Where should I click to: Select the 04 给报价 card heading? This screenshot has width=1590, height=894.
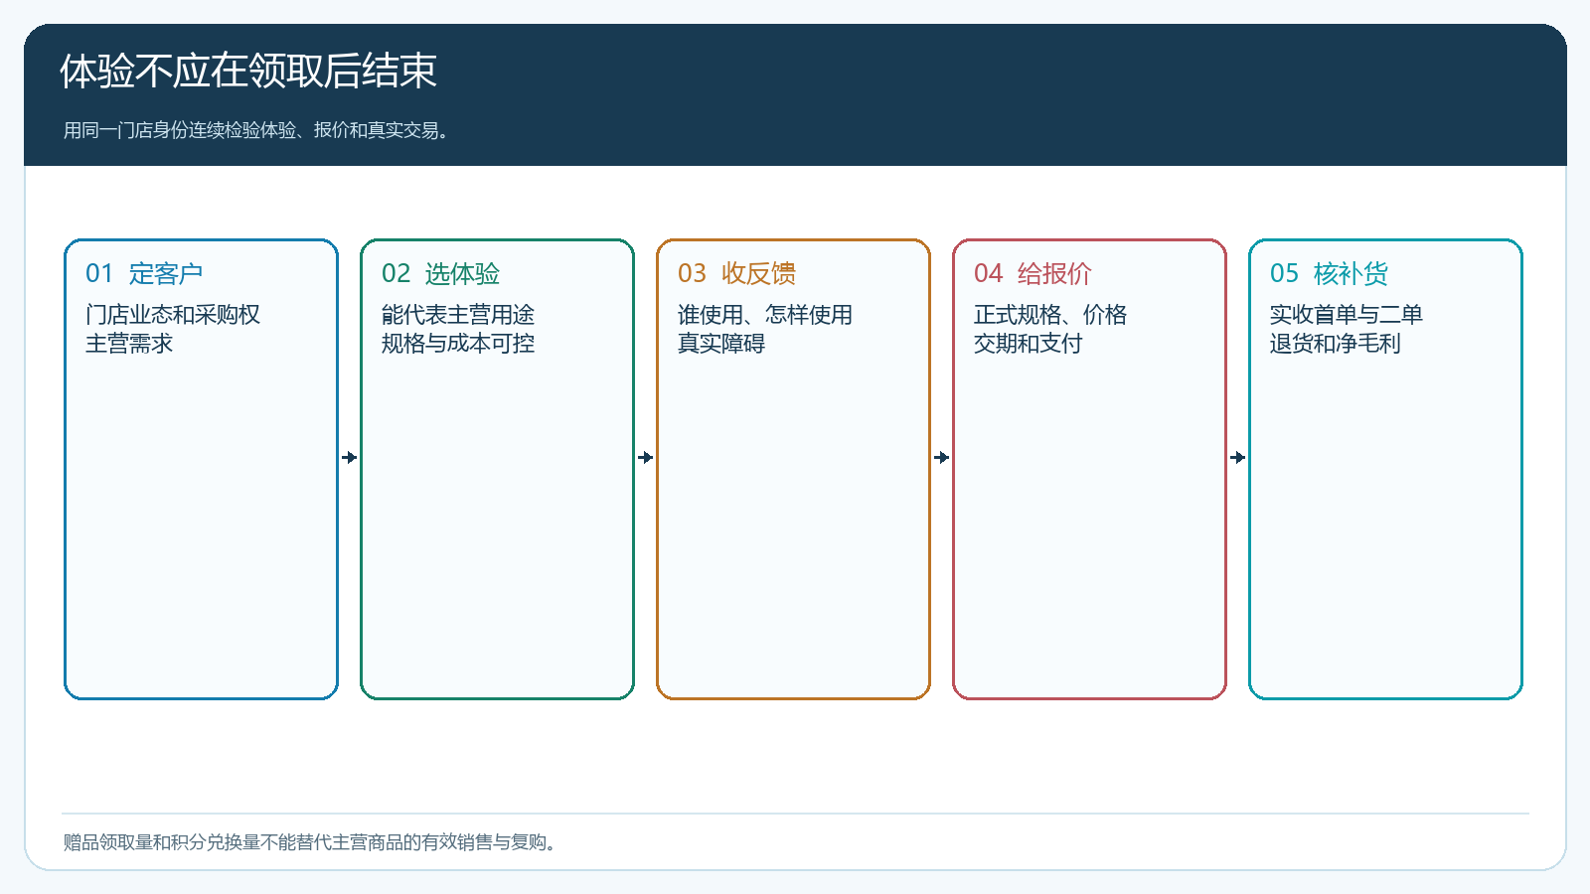click(1033, 273)
